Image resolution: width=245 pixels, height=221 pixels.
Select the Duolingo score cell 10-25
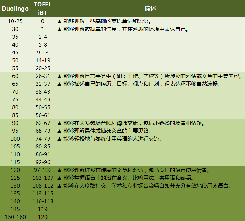click(x=15, y=21)
